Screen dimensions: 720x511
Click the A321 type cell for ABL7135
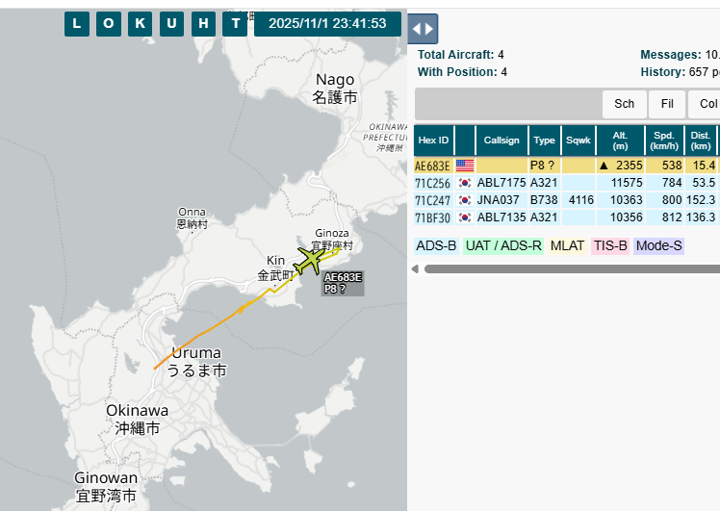544,217
